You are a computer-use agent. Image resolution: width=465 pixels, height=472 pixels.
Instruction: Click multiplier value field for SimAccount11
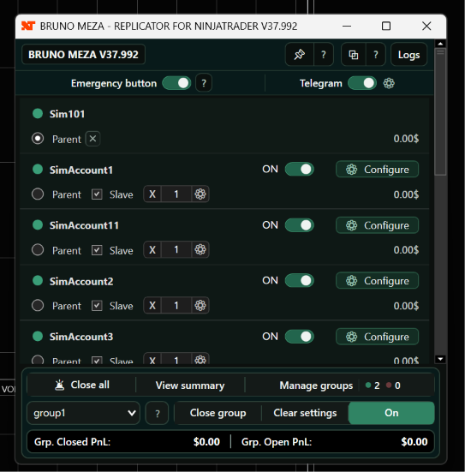click(176, 249)
